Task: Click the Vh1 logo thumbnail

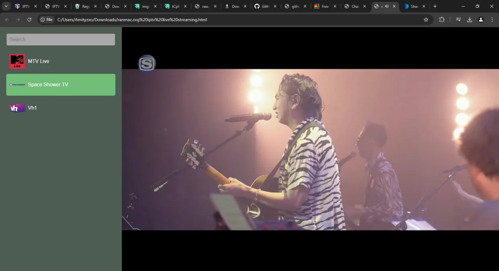Action: pos(17,108)
